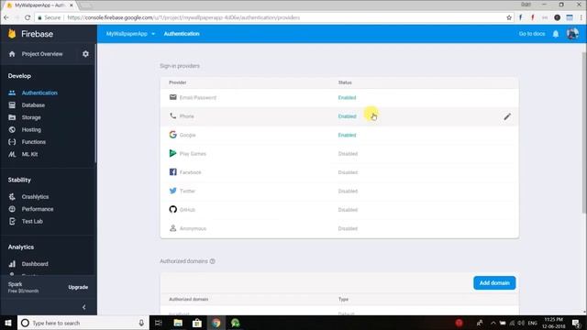Viewport: 587px width, 330px height.
Task: Bookmark page with star icon
Action: pos(509,17)
